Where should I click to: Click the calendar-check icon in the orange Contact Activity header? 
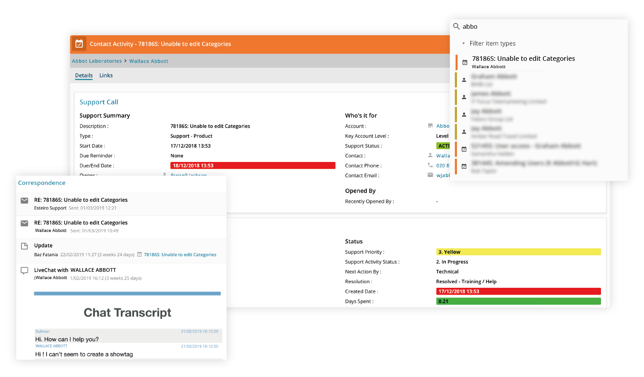[79, 44]
